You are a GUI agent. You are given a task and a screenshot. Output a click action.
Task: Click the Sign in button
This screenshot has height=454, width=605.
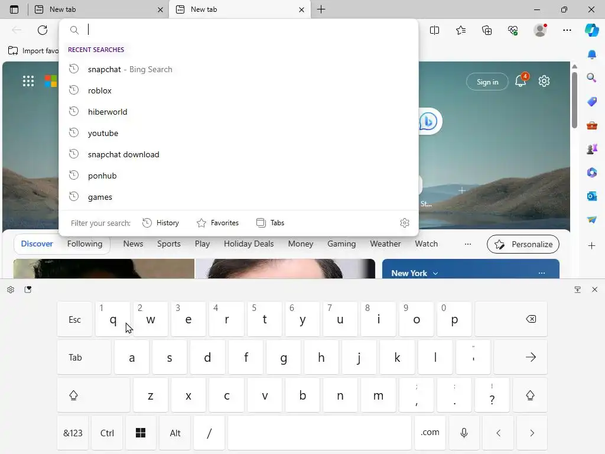pos(487,82)
